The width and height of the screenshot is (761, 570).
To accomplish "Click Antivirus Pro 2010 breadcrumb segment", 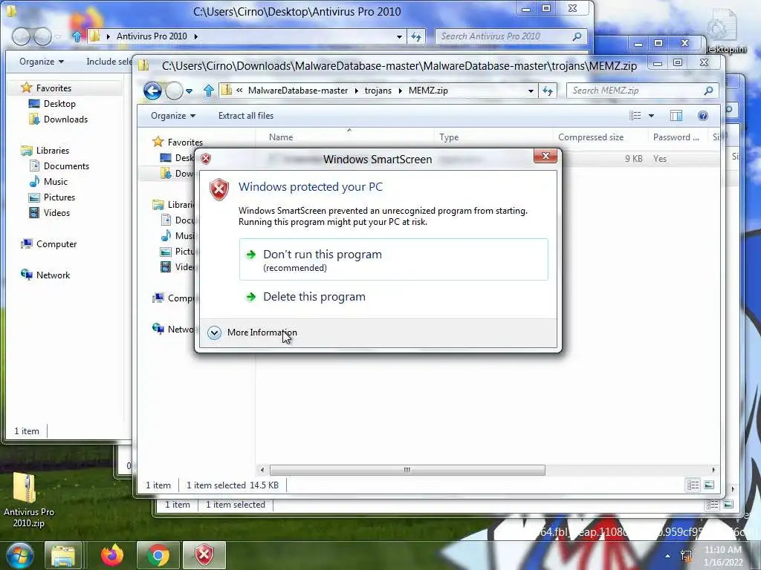I will (x=152, y=36).
